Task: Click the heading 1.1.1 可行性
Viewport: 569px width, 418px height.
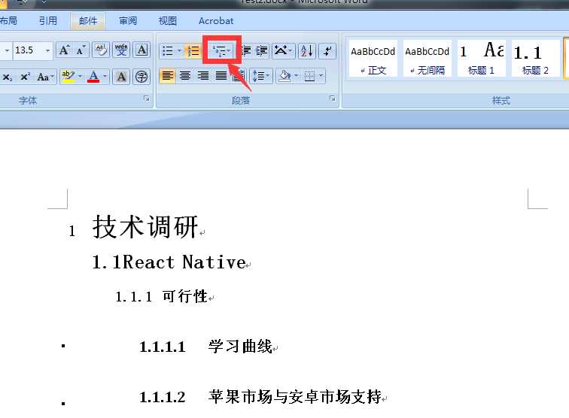Action: 162,296
